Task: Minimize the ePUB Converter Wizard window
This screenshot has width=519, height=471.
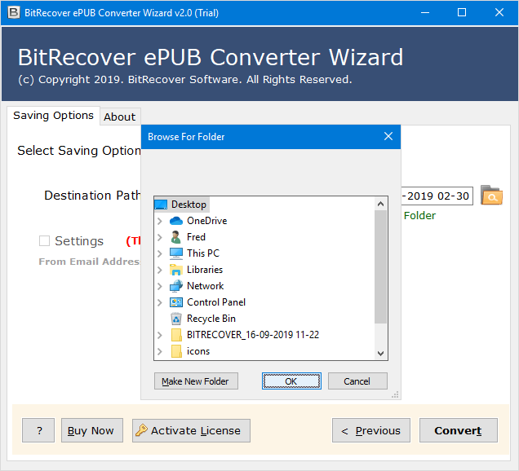Action: pyautogui.click(x=425, y=12)
